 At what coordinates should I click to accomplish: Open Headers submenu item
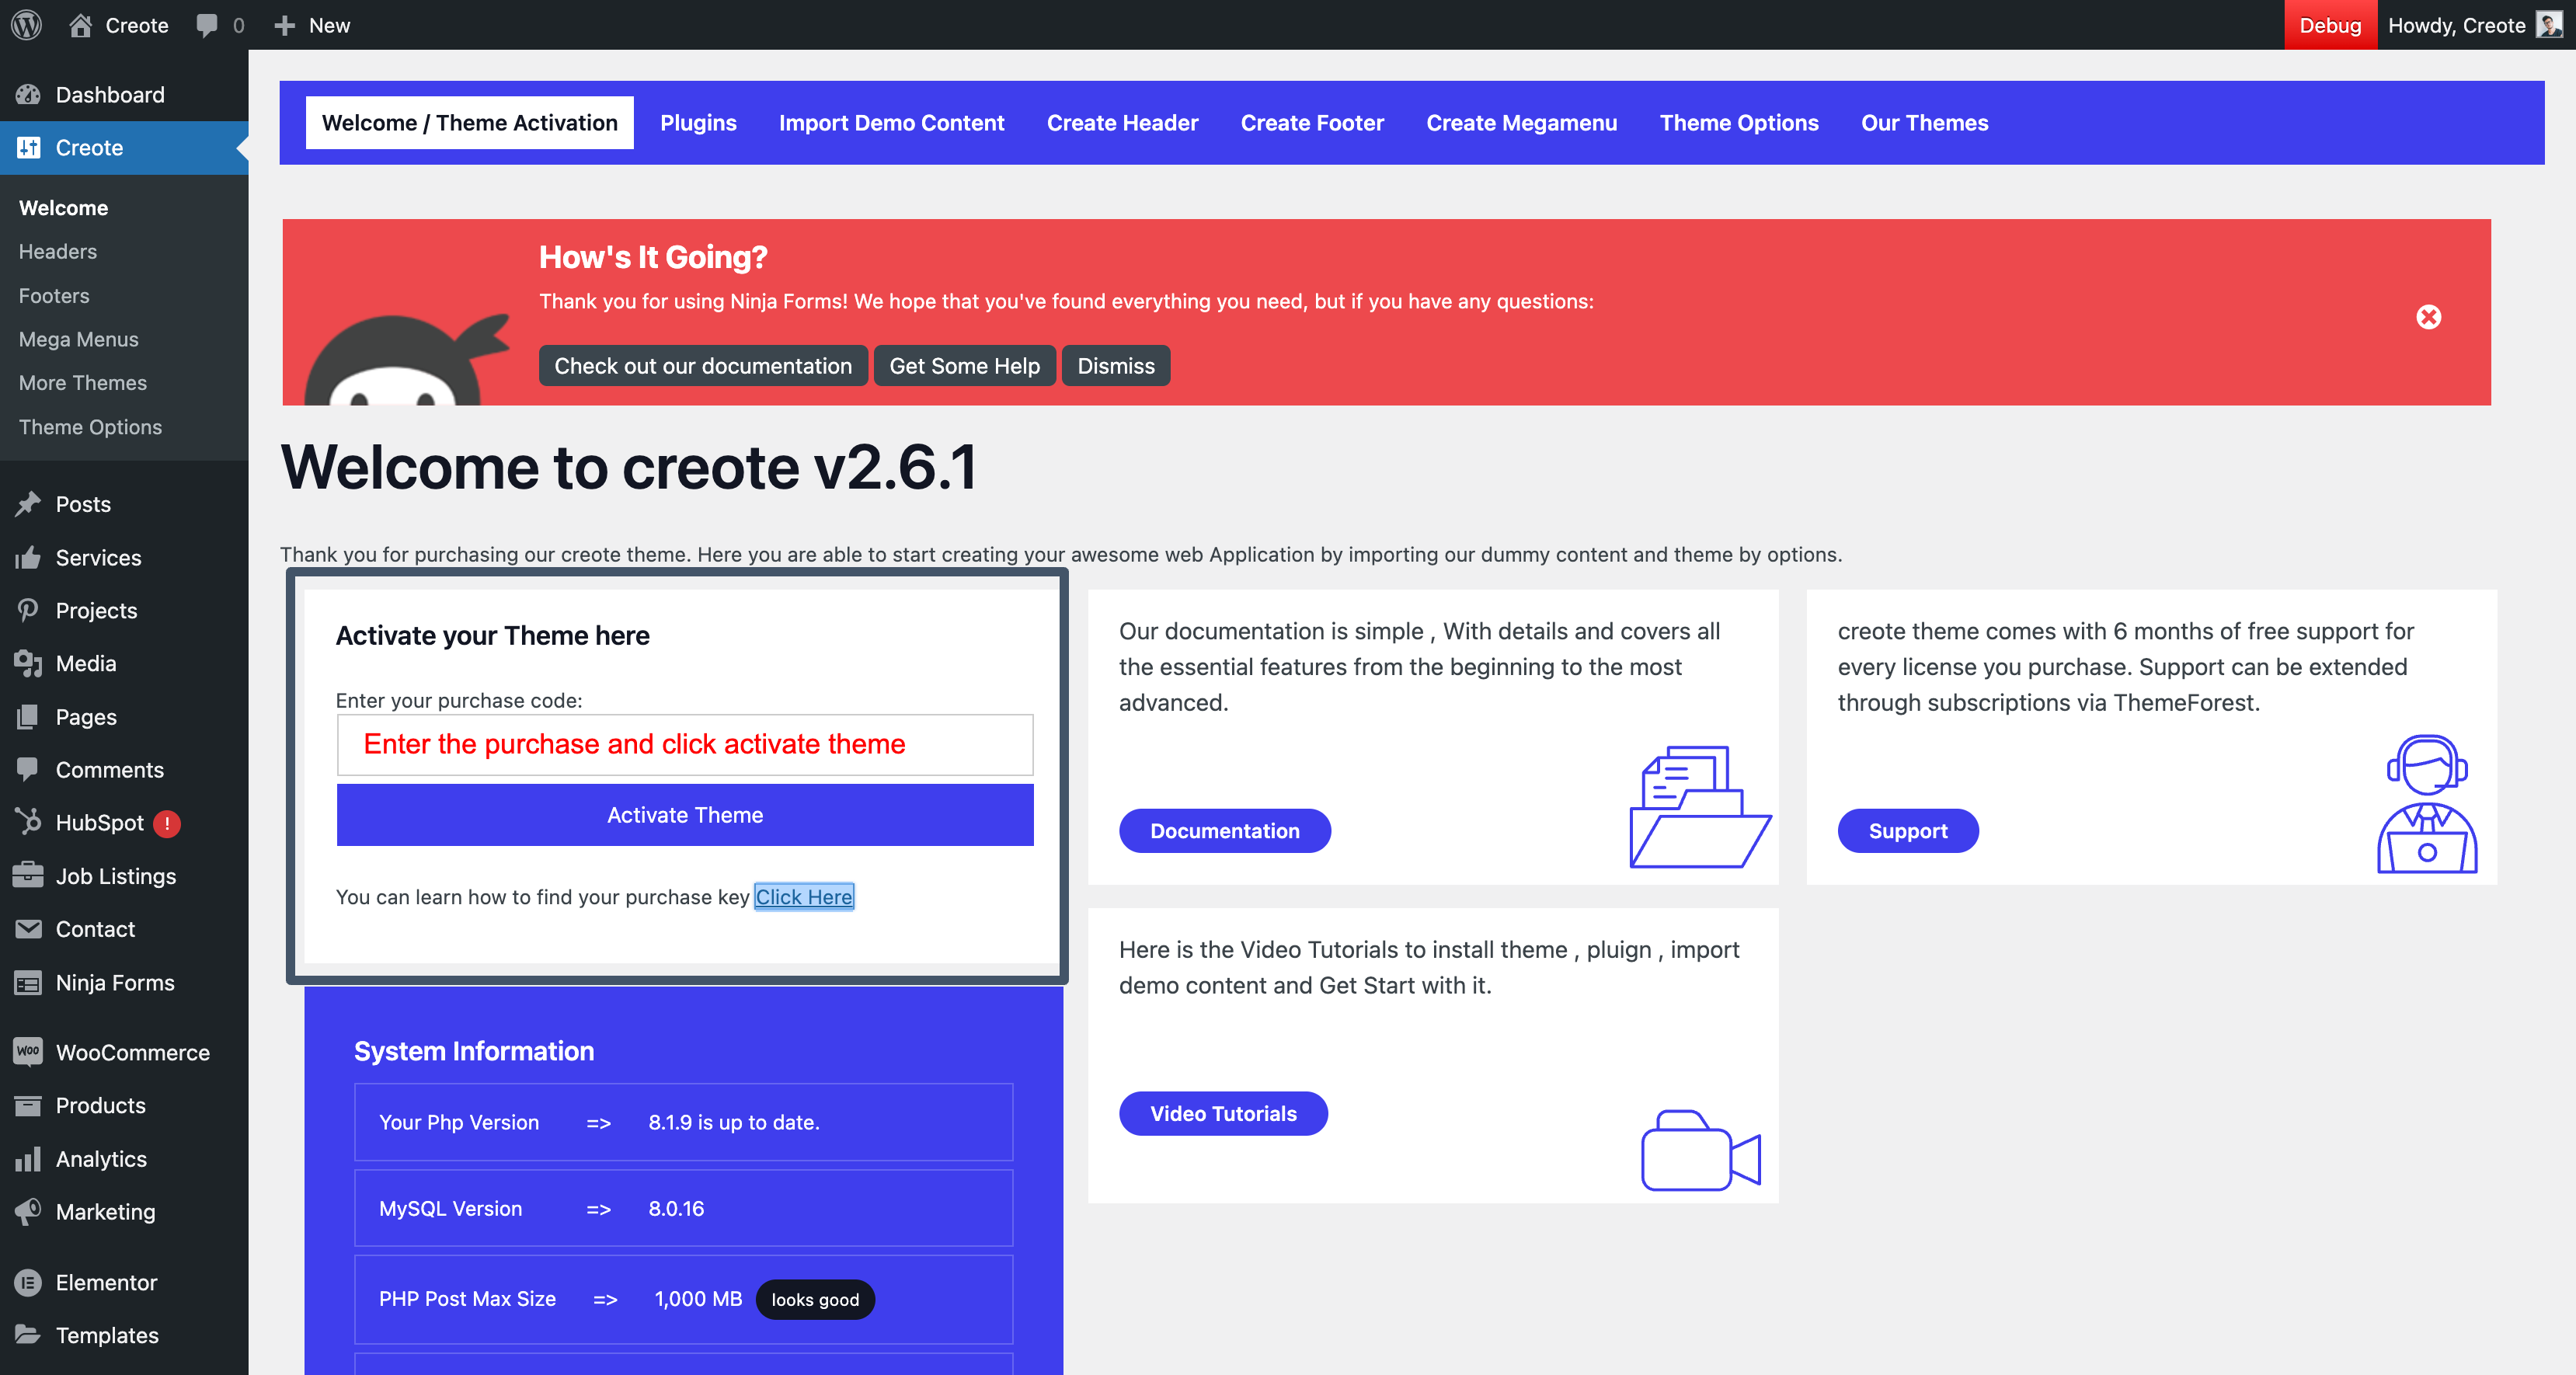tap(58, 252)
